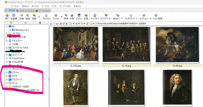
Task: Open オプション (Options) gear icon
Action: point(144,17)
